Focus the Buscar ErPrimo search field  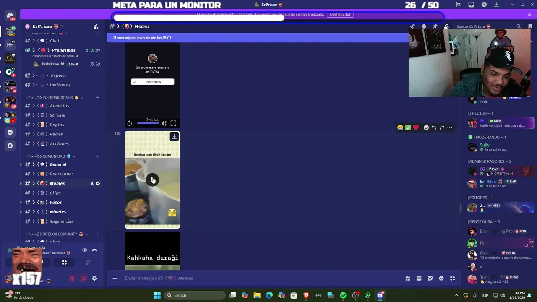click(489, 26)
